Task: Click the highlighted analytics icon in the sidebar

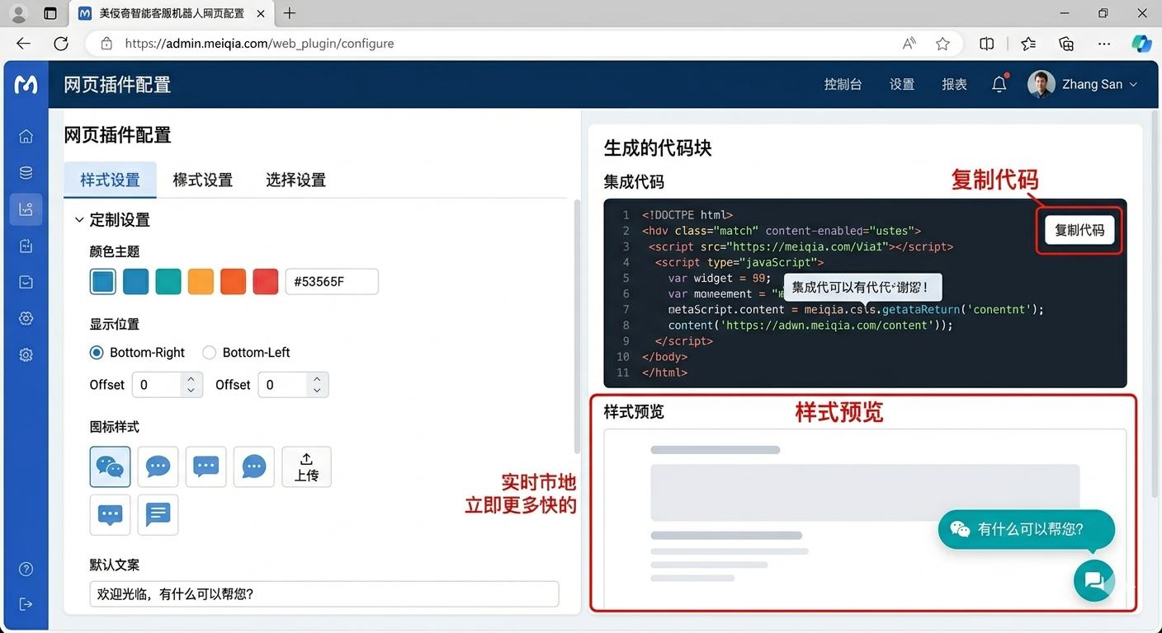Action: coord(26,209)
